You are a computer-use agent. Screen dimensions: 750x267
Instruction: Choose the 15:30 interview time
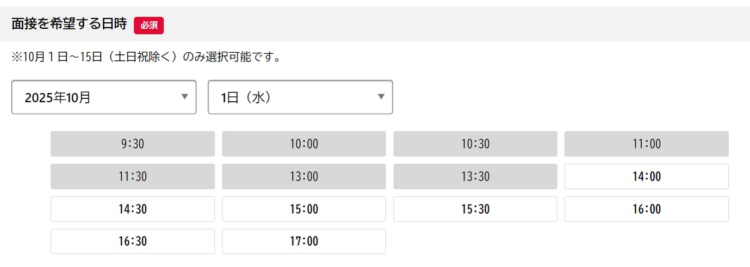475,209
